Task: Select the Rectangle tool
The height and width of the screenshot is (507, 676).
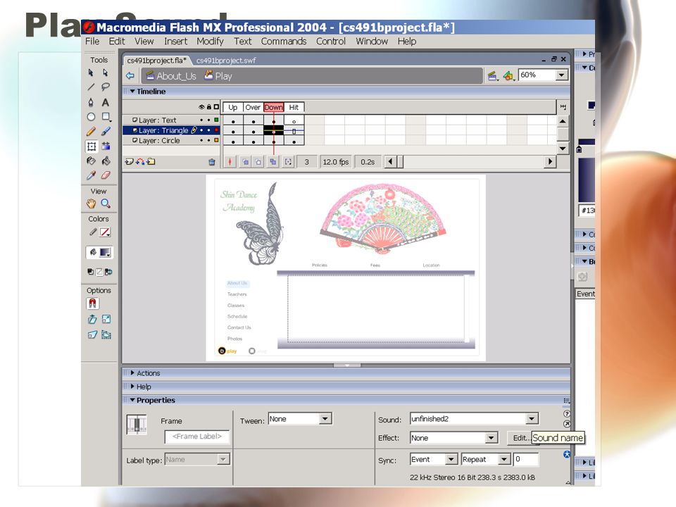Action: (x=106, y=117)
